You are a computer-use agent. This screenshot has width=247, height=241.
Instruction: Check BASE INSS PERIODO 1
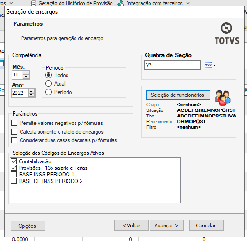[14, 174]
